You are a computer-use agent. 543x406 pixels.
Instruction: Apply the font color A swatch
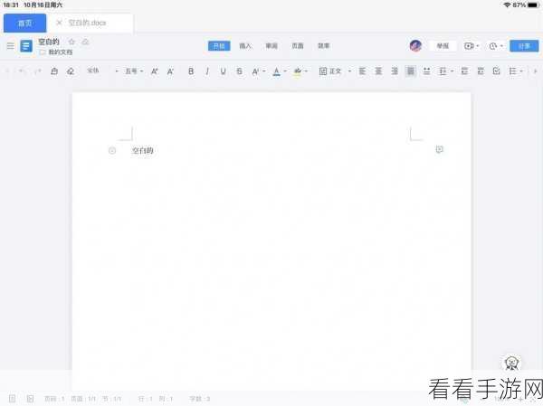tap(276, 71)
